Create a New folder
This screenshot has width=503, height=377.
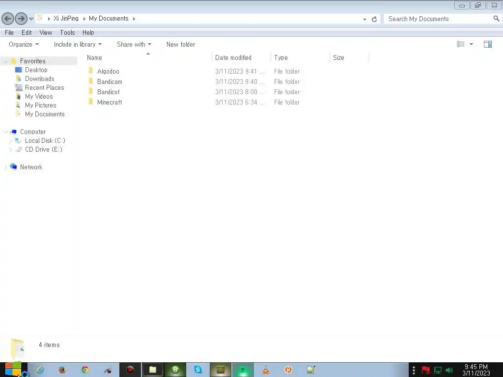(181, 44)
